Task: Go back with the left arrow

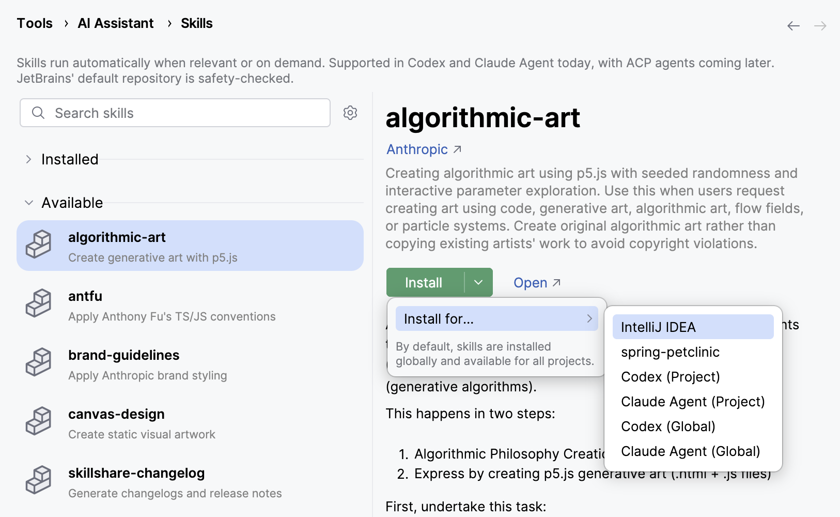Action: [x=794, y=26]
